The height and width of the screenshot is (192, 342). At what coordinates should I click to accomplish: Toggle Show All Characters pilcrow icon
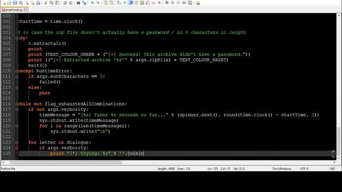pyautogui.click(x=125, y=3)
